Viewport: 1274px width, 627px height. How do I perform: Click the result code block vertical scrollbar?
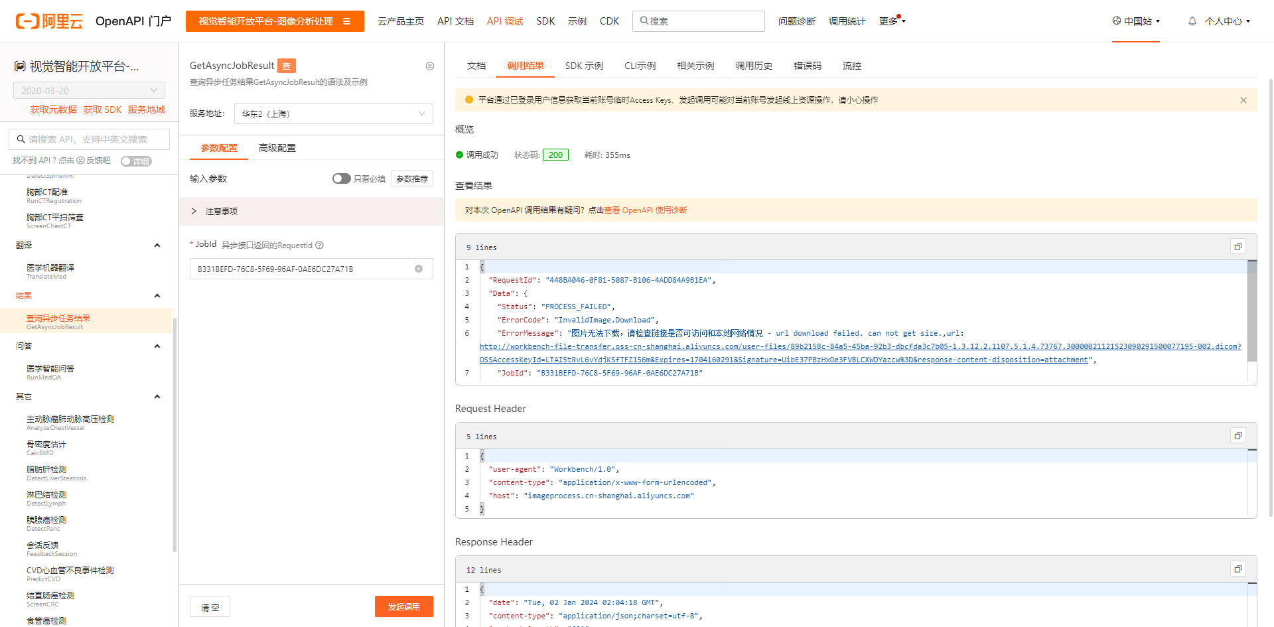[1252, 311]
